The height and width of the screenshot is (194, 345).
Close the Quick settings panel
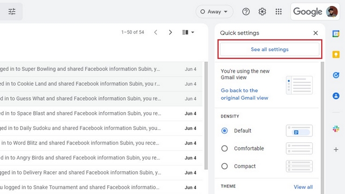[315, 33]
